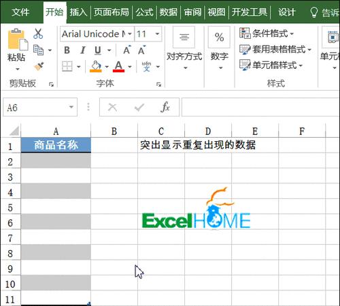The width and height of the screenshot is (340, 306).
Task: Increase font size with larger A icon
Action: pyautogui.click(x=127, y=50)
